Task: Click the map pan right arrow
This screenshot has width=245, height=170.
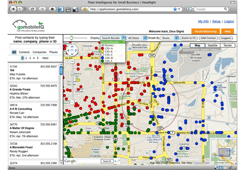Action: [76, 50]
